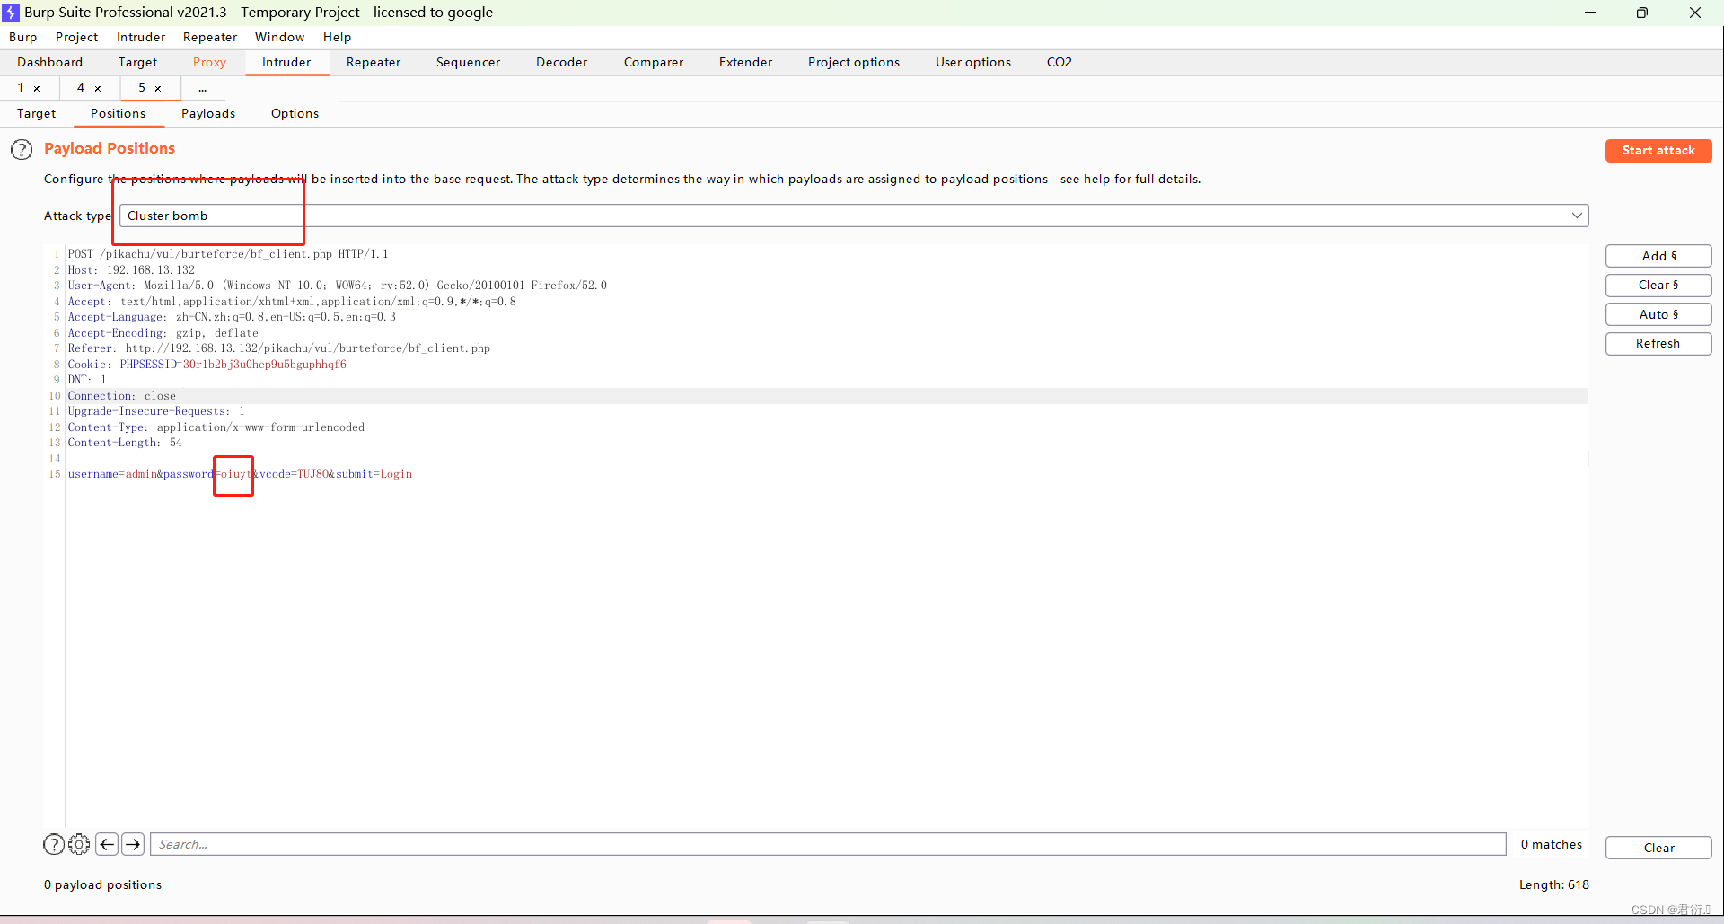
Task: Click the Accept-Language header line
Action: [x=232, y=317]
